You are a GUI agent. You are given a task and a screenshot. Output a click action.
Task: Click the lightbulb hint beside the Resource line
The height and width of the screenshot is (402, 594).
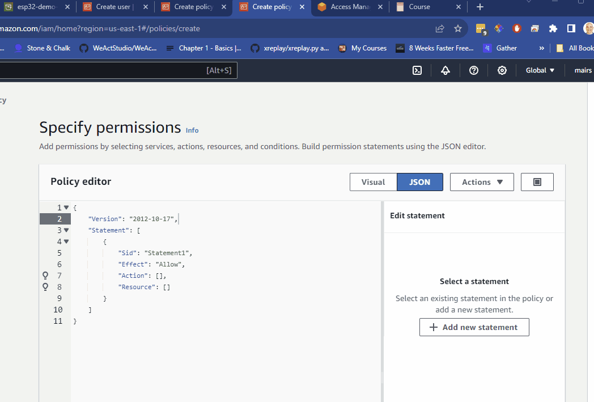point(45,287)
